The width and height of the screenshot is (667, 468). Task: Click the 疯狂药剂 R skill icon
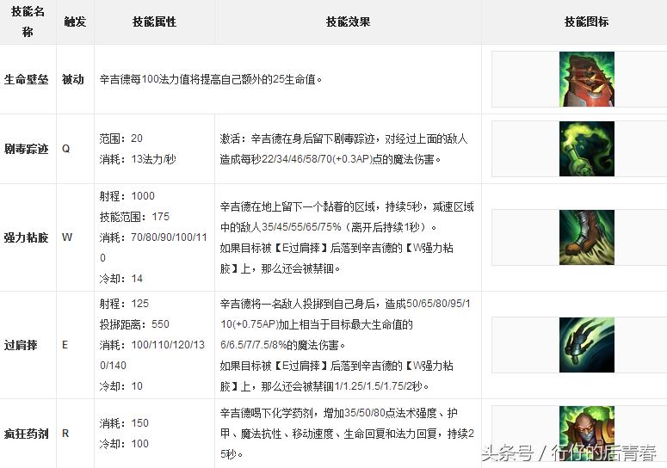coord(586,433)
